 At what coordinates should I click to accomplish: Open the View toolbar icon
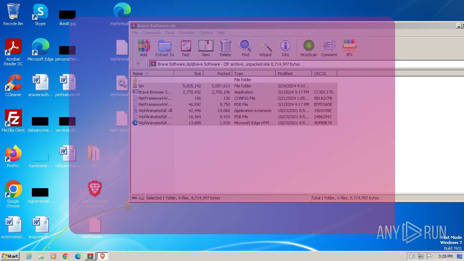206,48
